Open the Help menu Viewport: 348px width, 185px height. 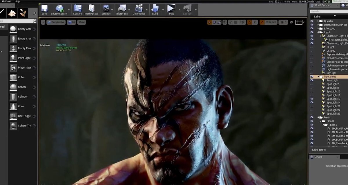click(17, 1)
